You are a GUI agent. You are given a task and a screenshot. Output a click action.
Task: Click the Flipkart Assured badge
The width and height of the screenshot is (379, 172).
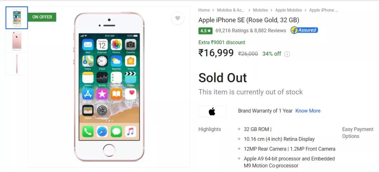(x=304, y=30)
